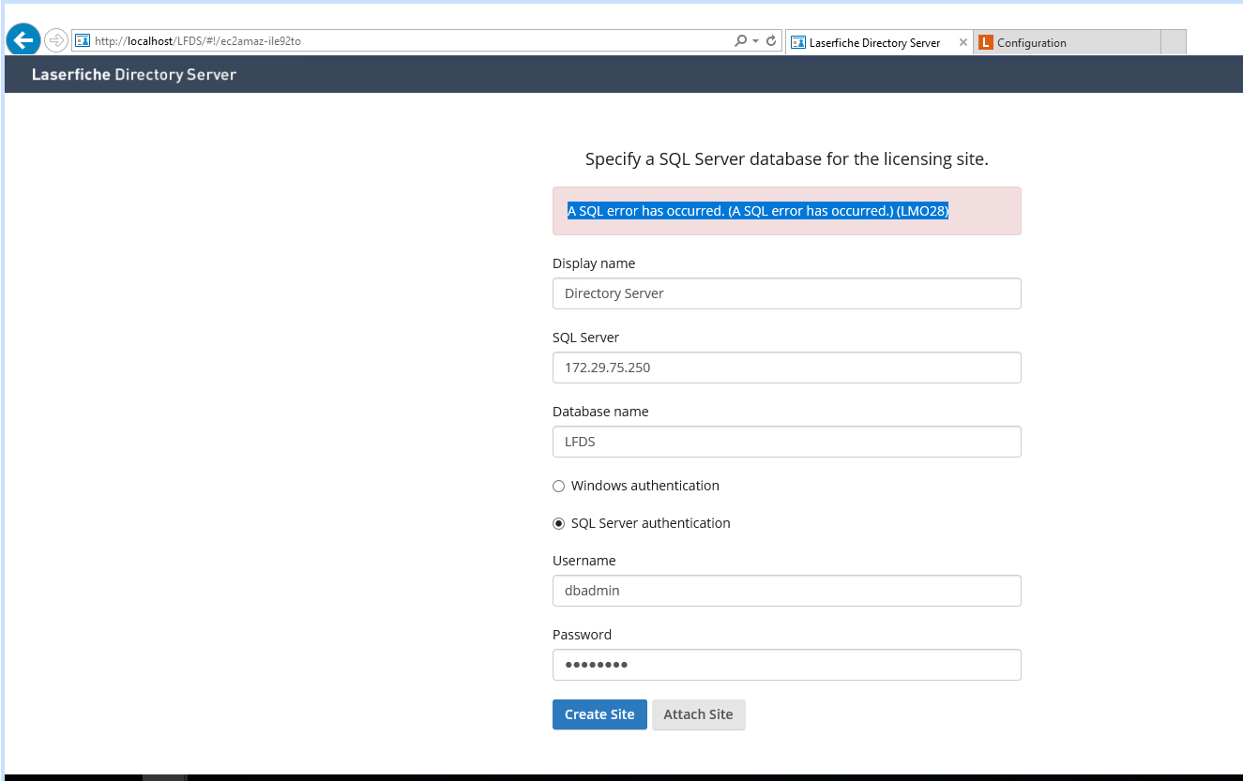This screenshot has width=1243, height=781.
Task: Click the Refresh page icon
Action: coord(771,41)
